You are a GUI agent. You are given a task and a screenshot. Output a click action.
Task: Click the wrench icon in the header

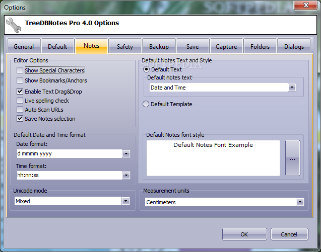click(14, 25)
